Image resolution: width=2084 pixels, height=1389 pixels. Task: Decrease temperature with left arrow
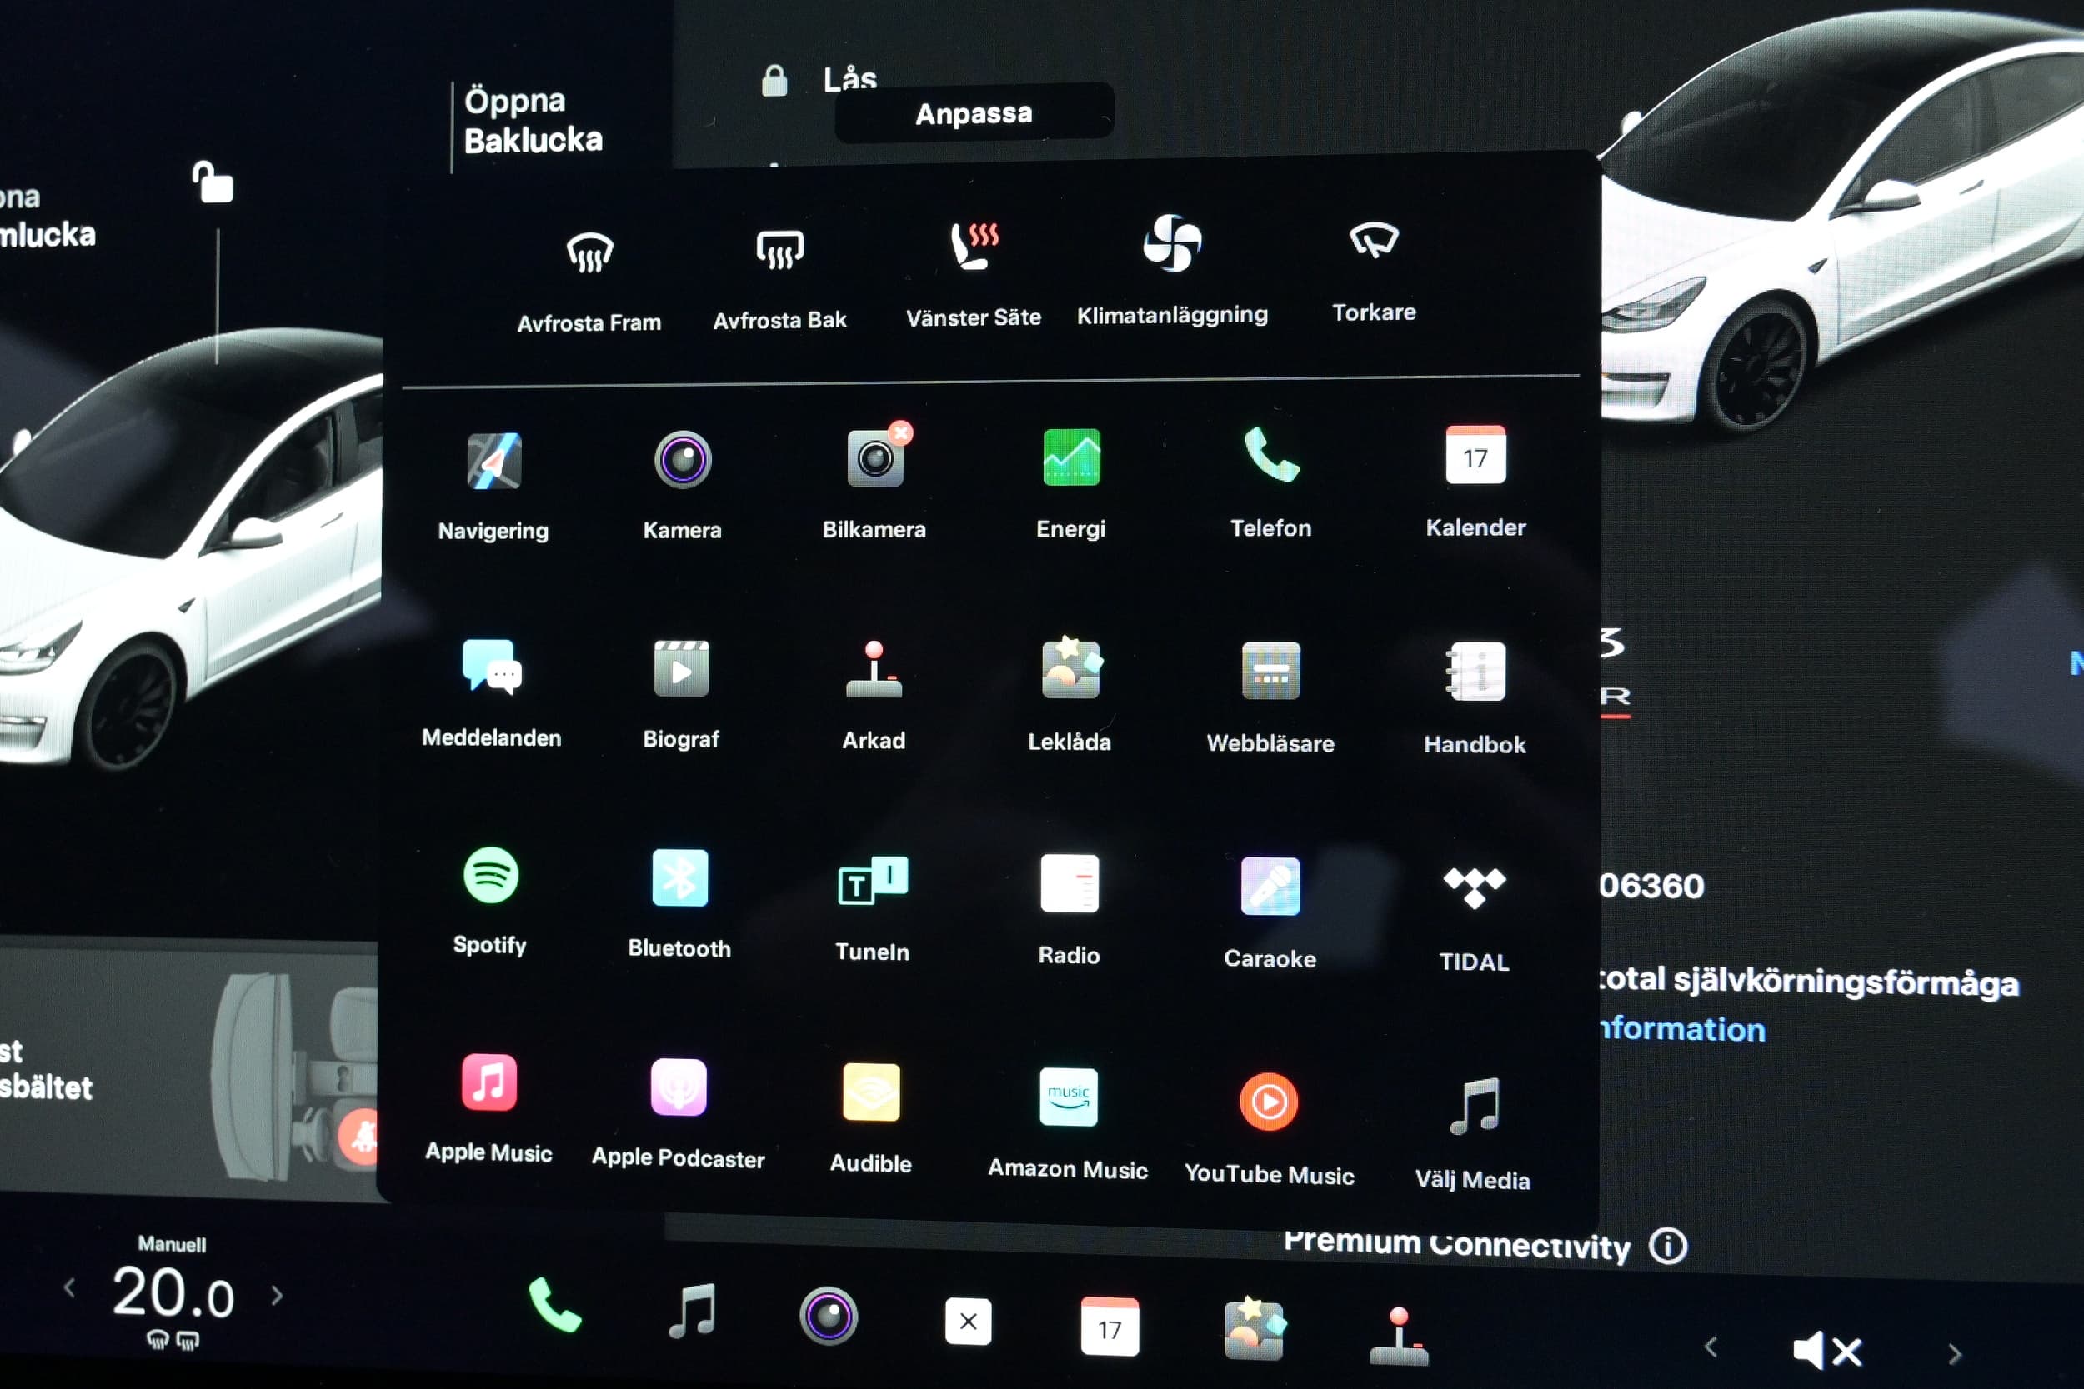pos(69,1289)
